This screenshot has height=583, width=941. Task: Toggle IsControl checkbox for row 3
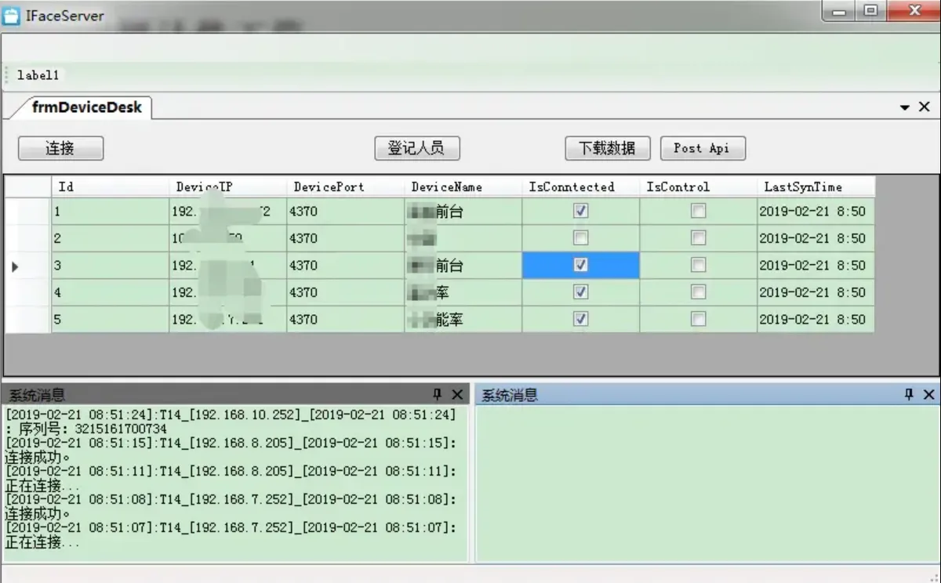[x=698, y=265]
